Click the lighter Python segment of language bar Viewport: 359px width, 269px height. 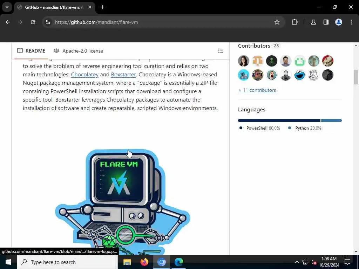pyautogui.click(x=331, y=120)
